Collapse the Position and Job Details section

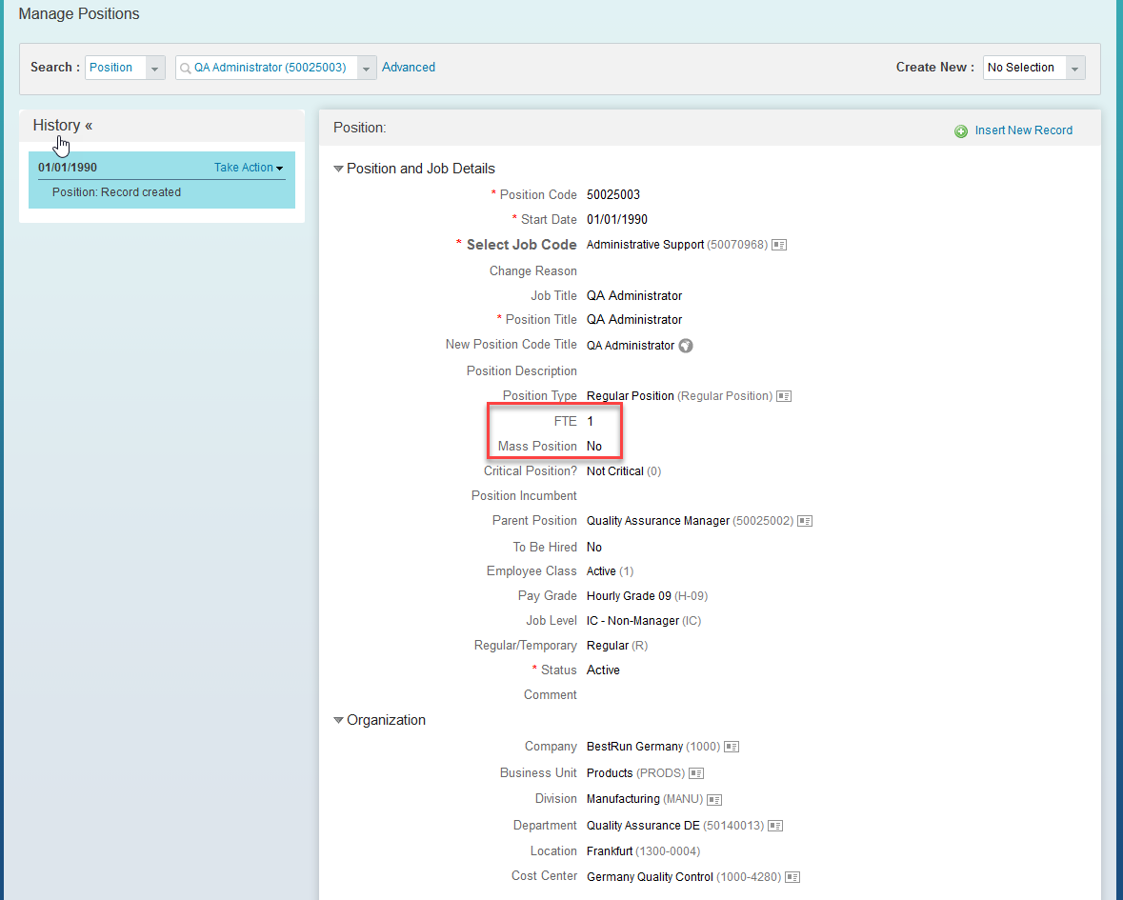pyautogui.click(x=339, y=169)
